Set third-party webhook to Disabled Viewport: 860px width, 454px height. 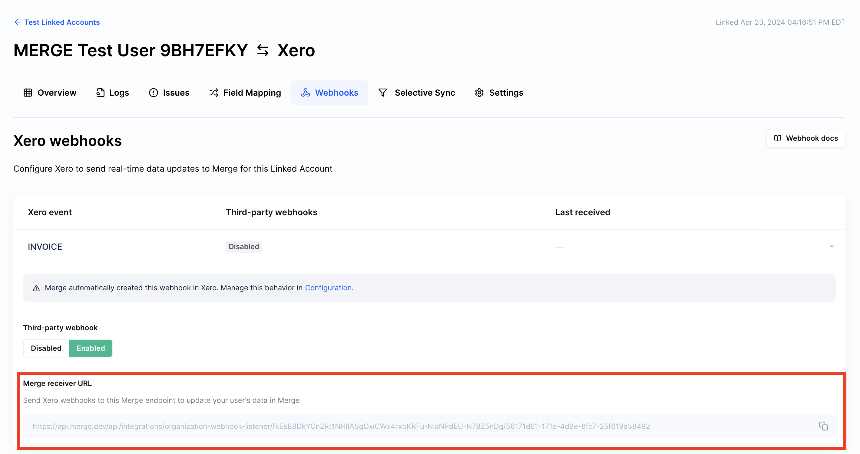coord(46,348)
